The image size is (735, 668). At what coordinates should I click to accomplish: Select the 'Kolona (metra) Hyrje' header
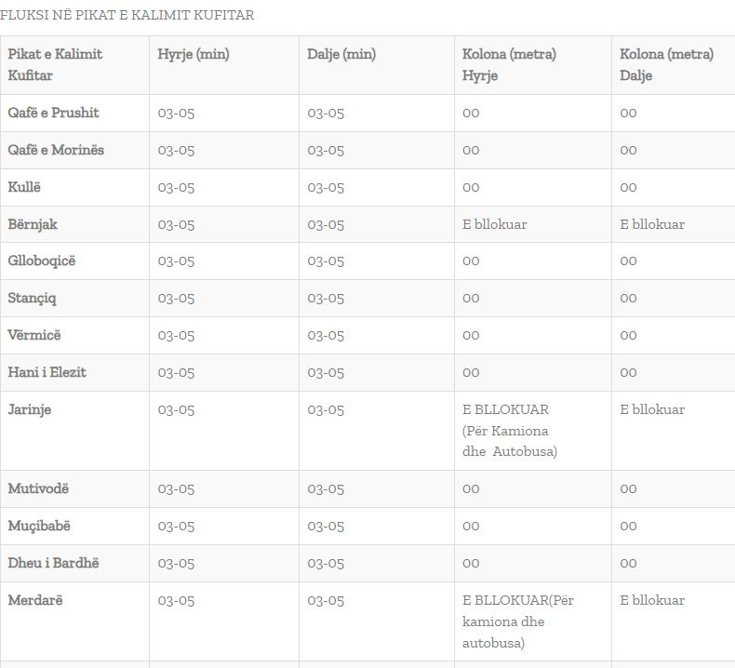(509, 64)
